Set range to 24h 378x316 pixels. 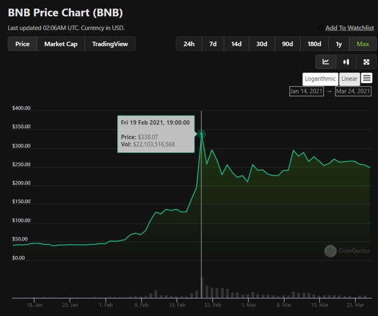coord(189,44)
